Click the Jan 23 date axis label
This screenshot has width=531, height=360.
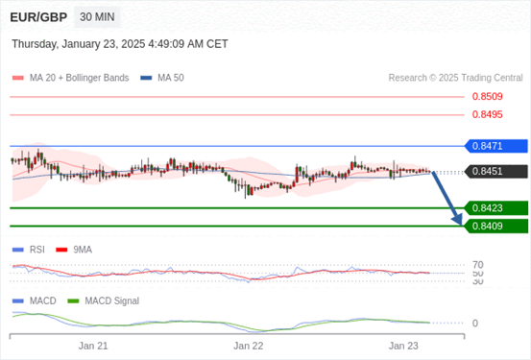point(403,346)
